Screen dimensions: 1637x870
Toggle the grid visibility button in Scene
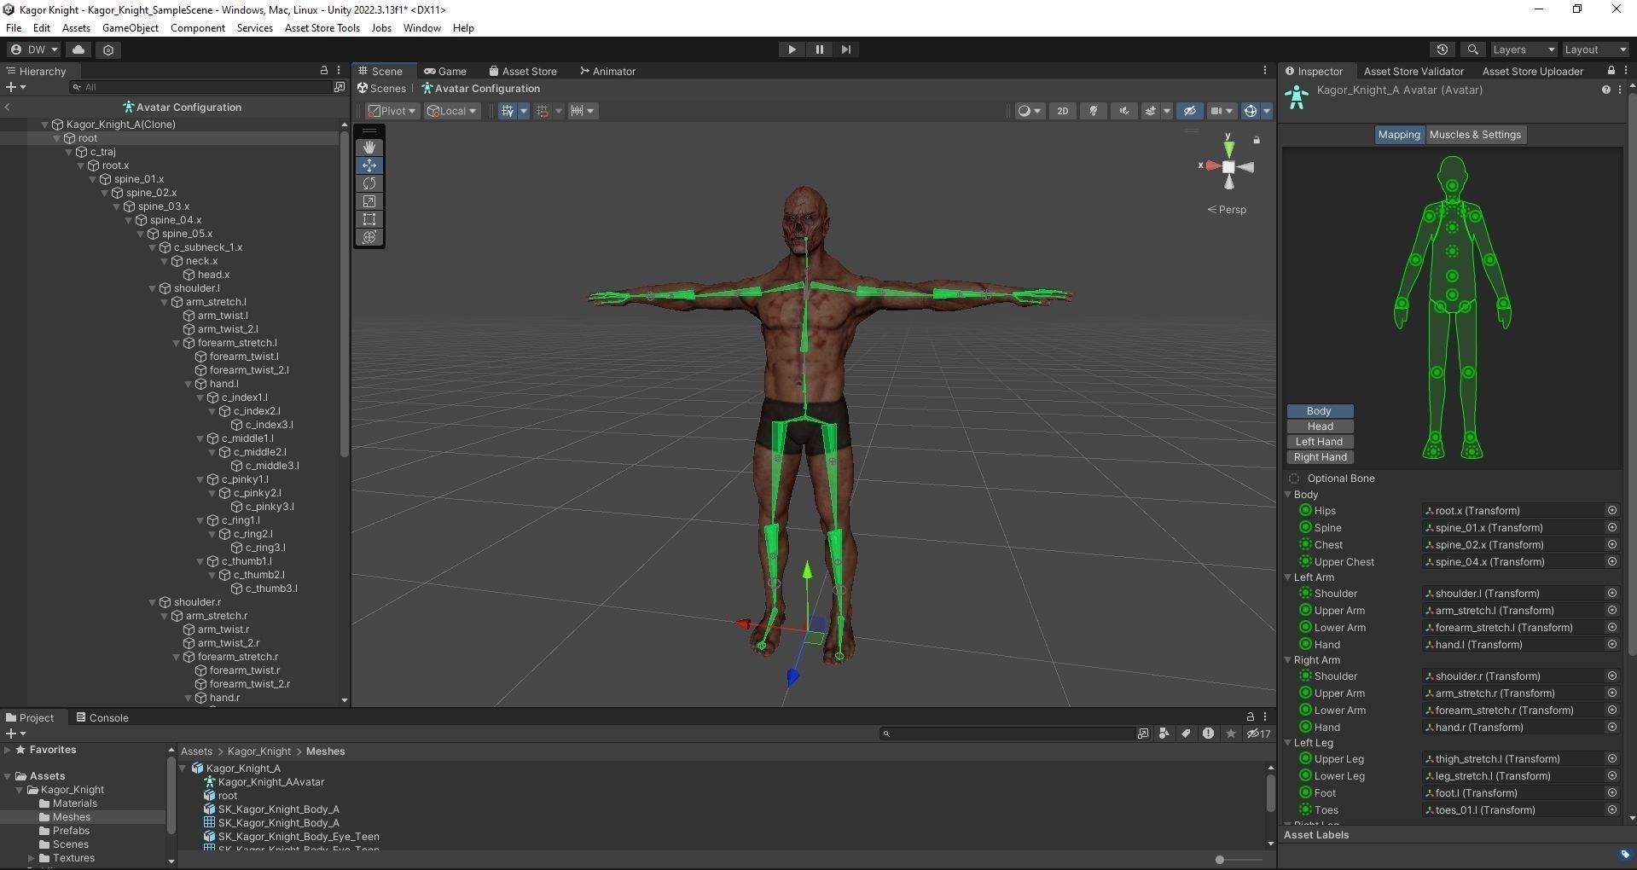pos(508,111)
